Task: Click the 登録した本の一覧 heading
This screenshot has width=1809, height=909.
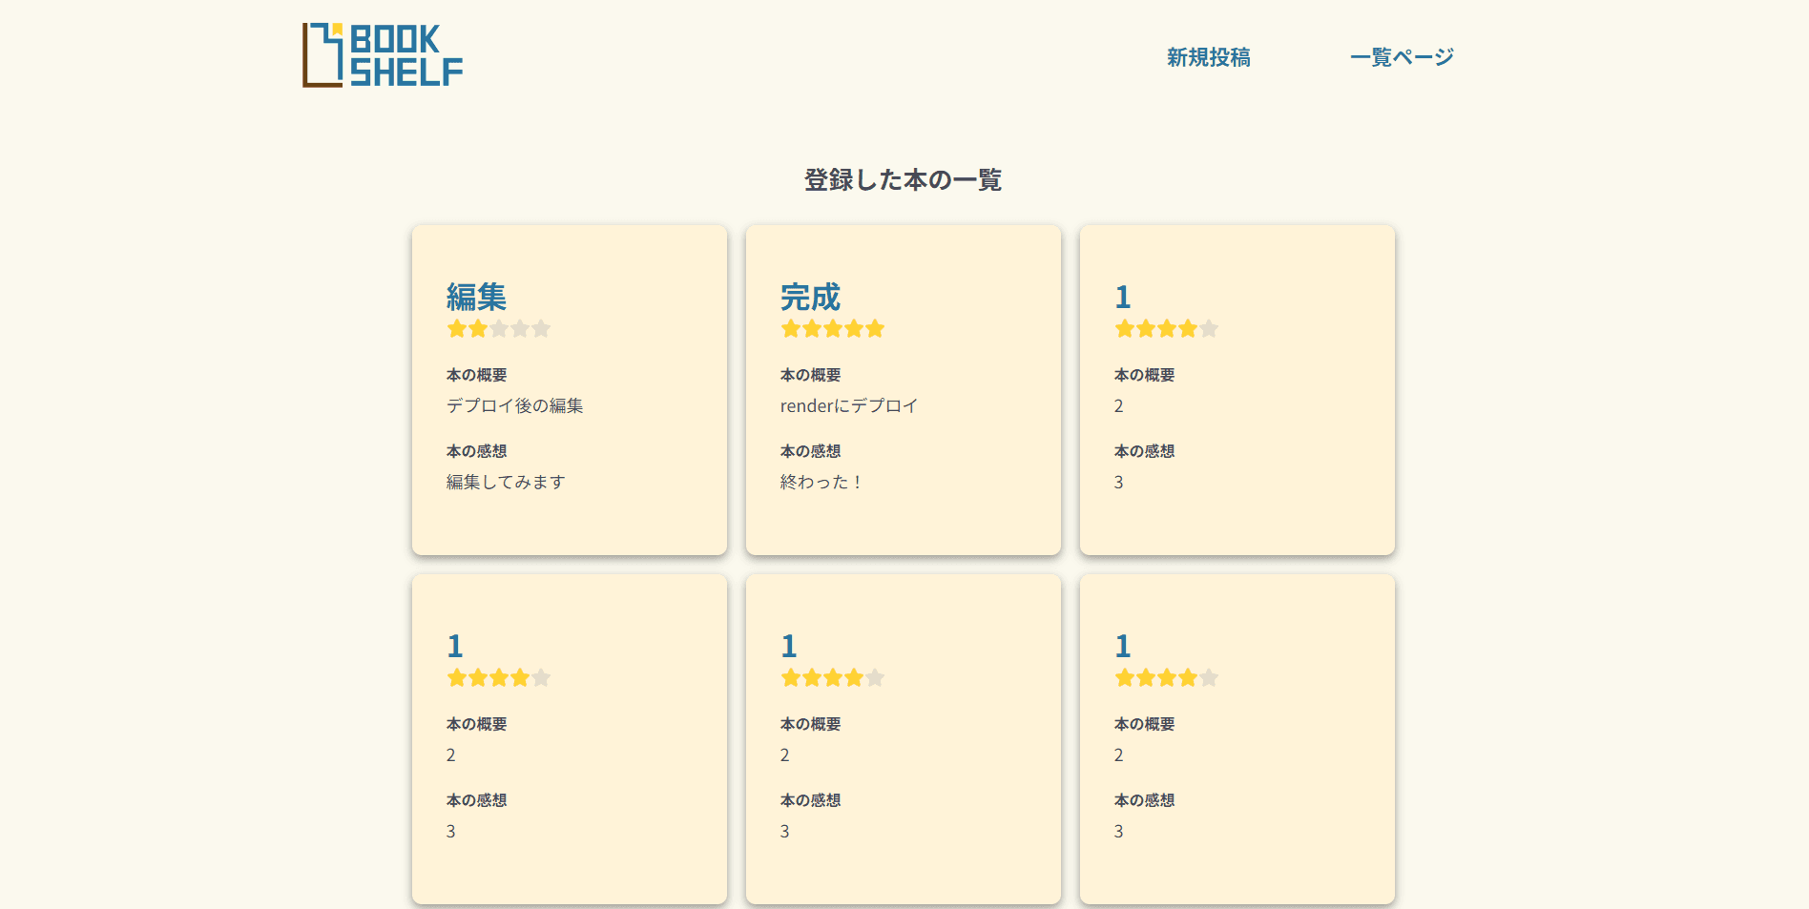Action: 903,180
